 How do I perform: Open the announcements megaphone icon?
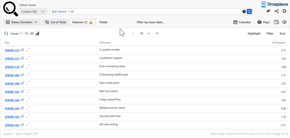[x=269, y=11]
